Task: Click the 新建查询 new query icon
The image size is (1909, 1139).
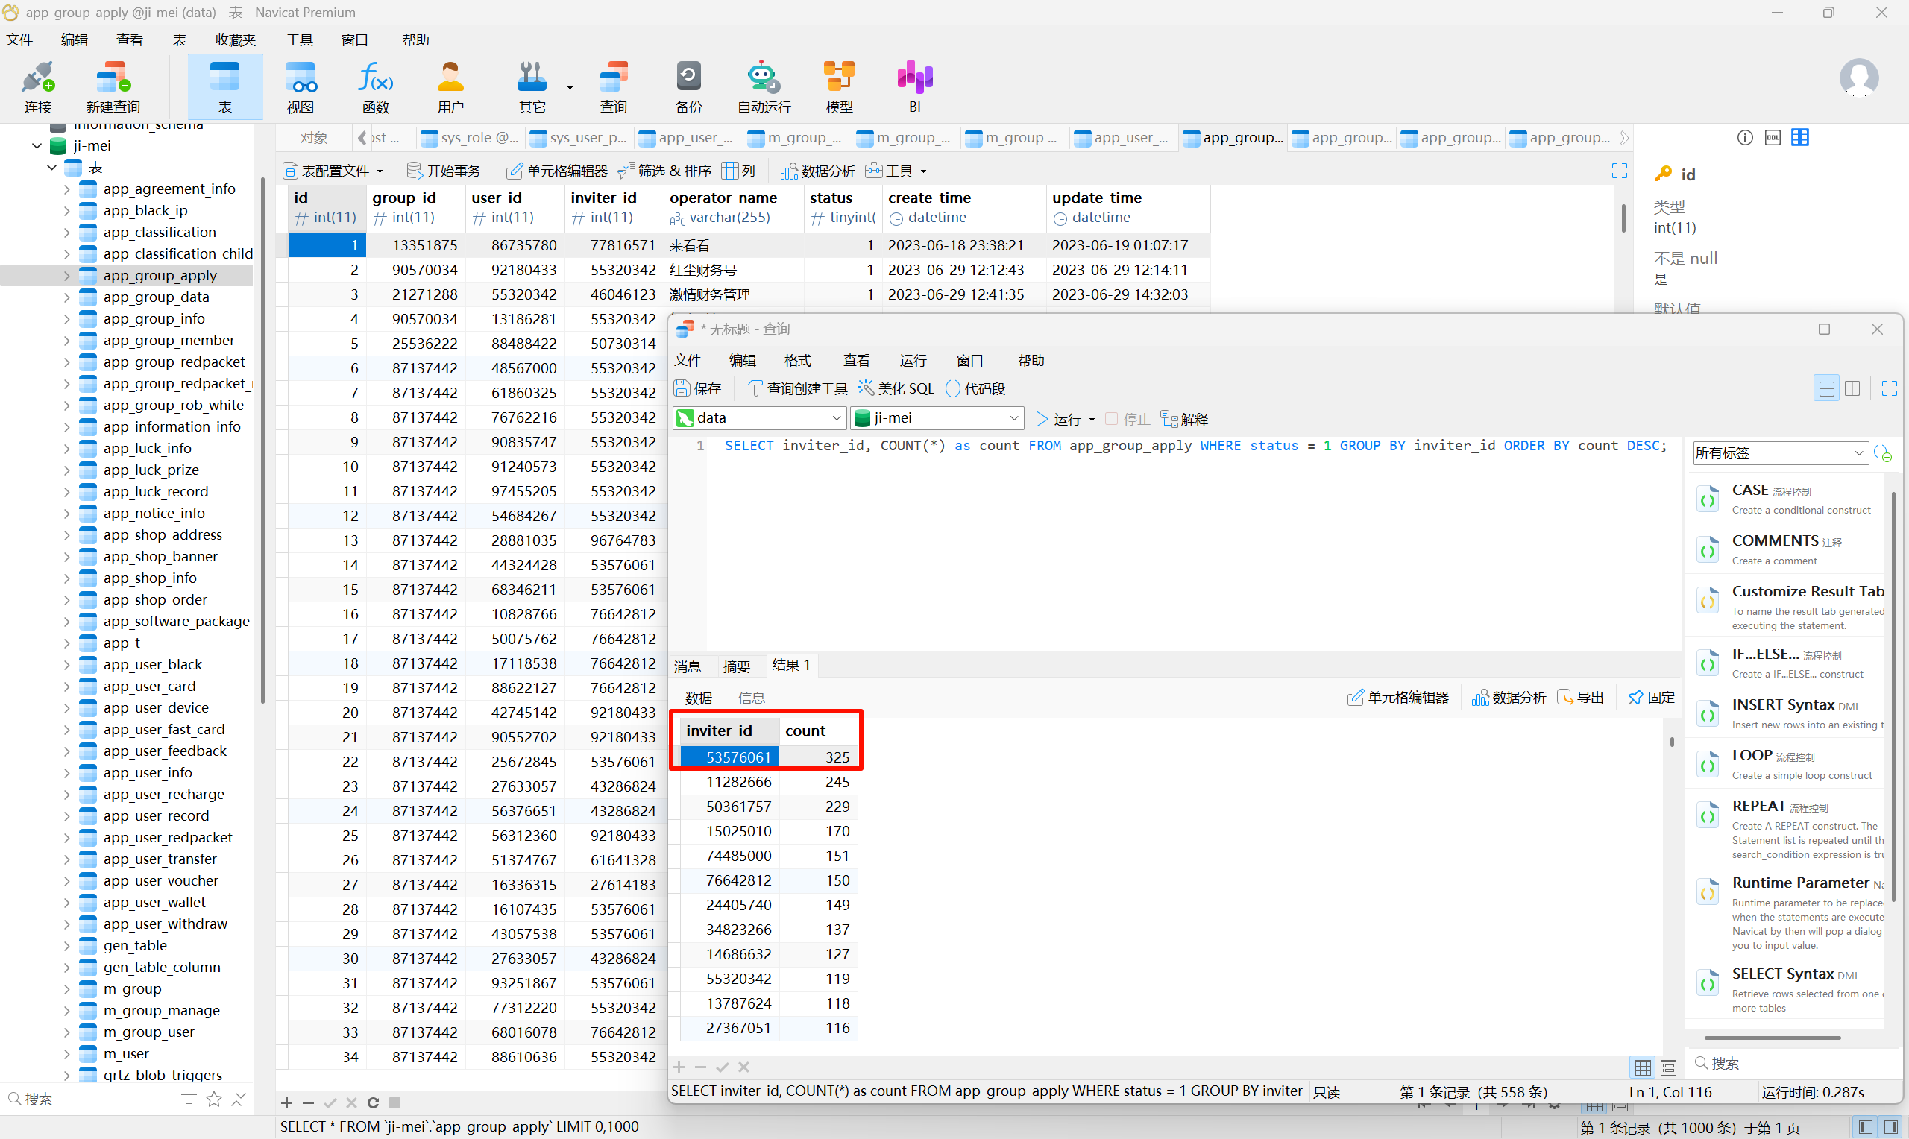Action: click(113, 86)
